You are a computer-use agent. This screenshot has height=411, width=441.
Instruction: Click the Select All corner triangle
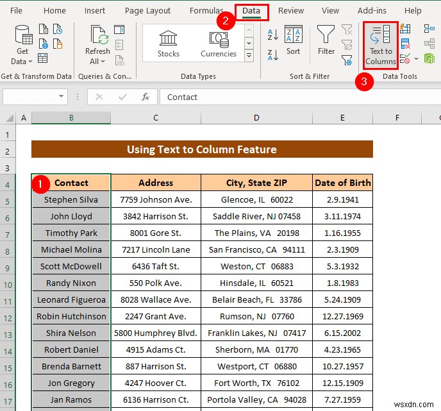(9, 118)
